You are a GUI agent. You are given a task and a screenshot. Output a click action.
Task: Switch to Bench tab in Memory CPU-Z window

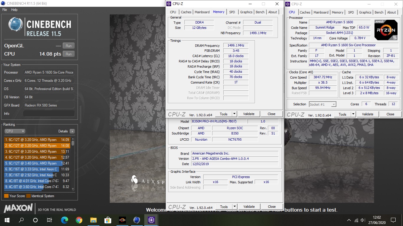(260, 12)
